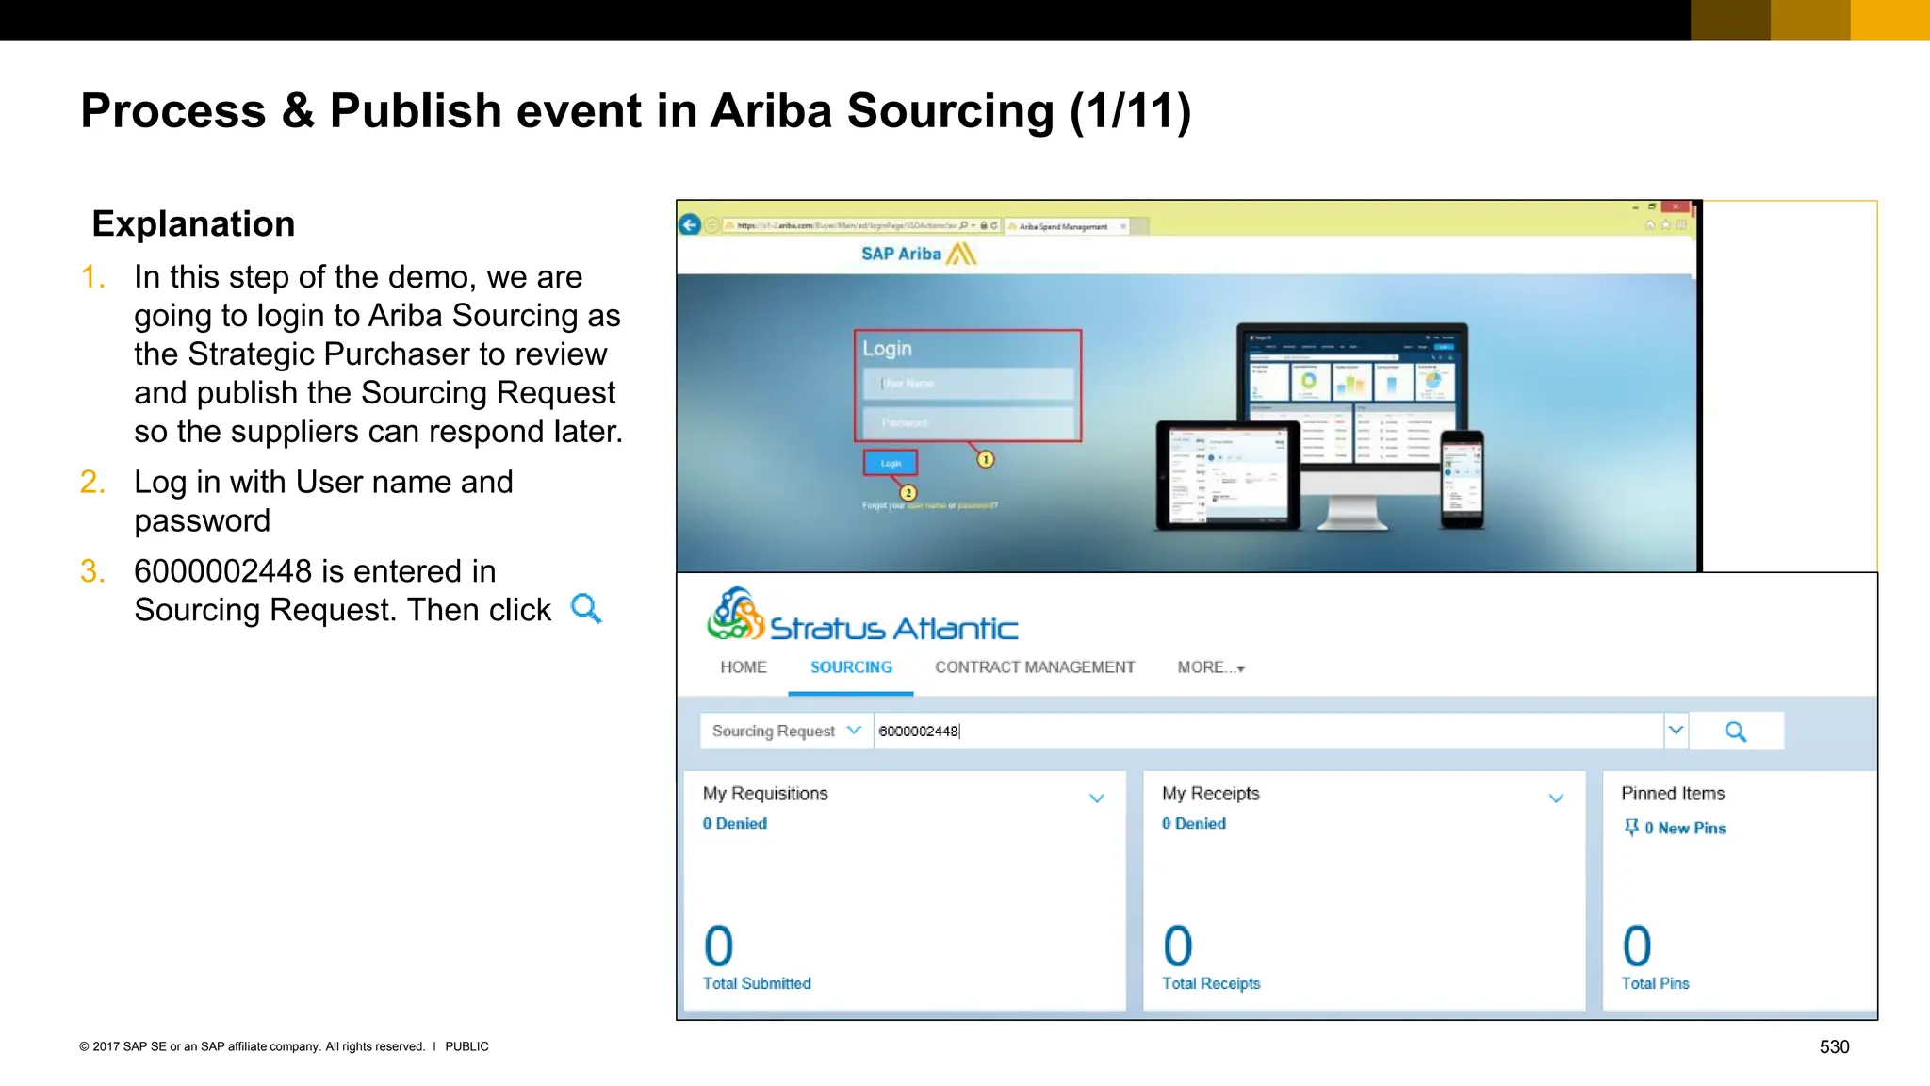Click the blue Login button
This screenshot has height=1086, width=1930.
891,463
